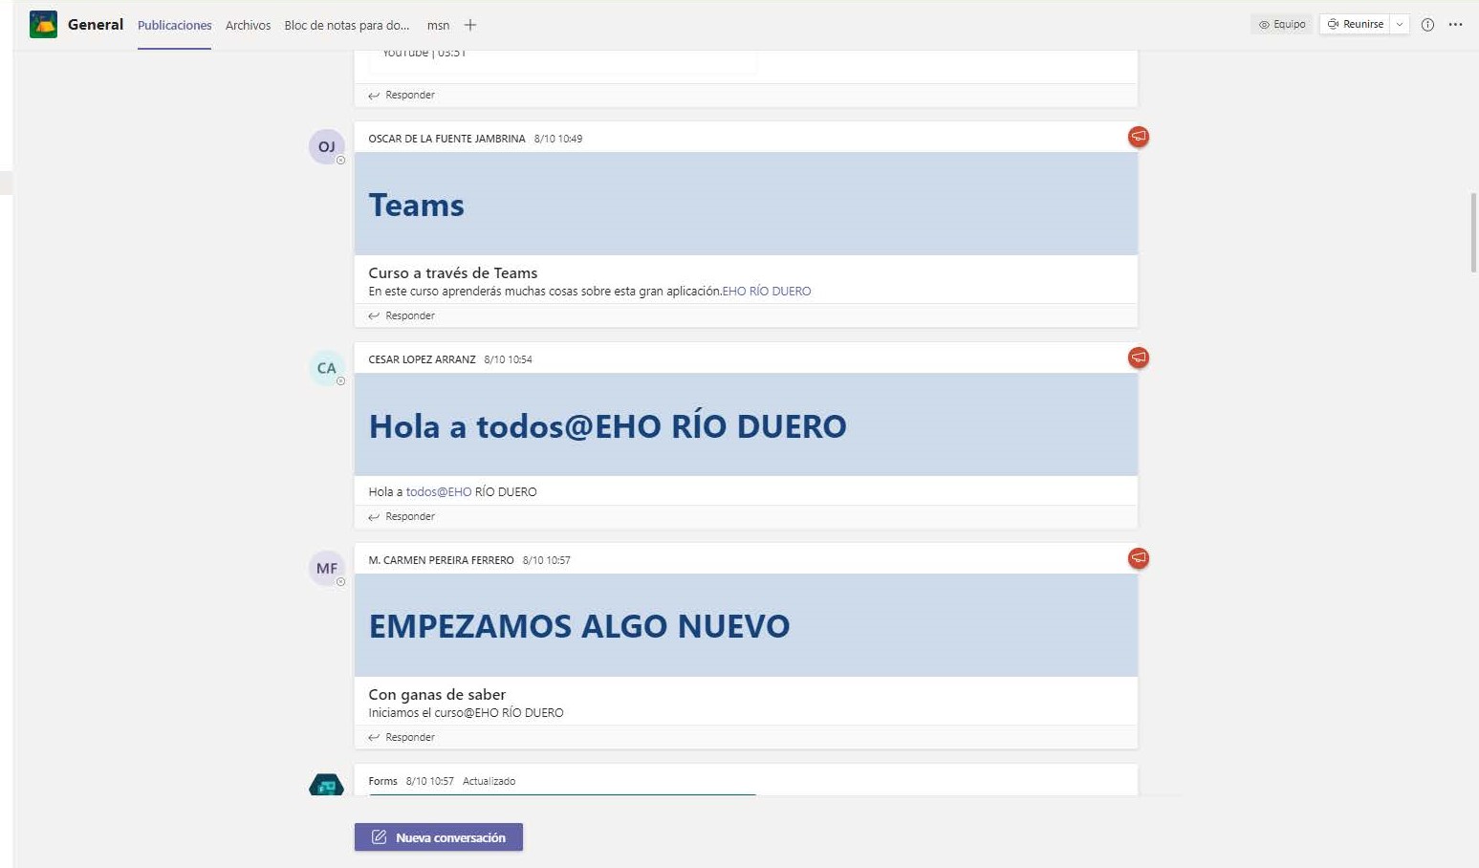
Task: Click announcement icon on Cesar Lopez's post
Action: coord(1138,358)
